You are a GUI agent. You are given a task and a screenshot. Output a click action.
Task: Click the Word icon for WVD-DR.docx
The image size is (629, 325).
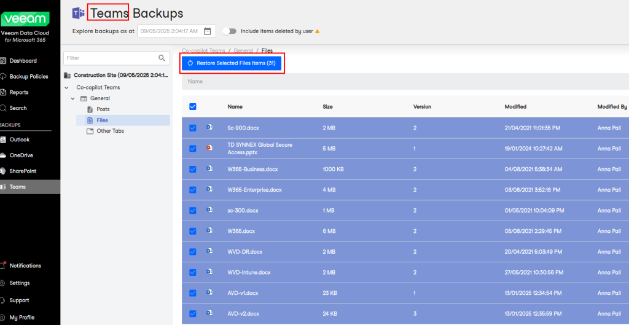coord(209,251)
